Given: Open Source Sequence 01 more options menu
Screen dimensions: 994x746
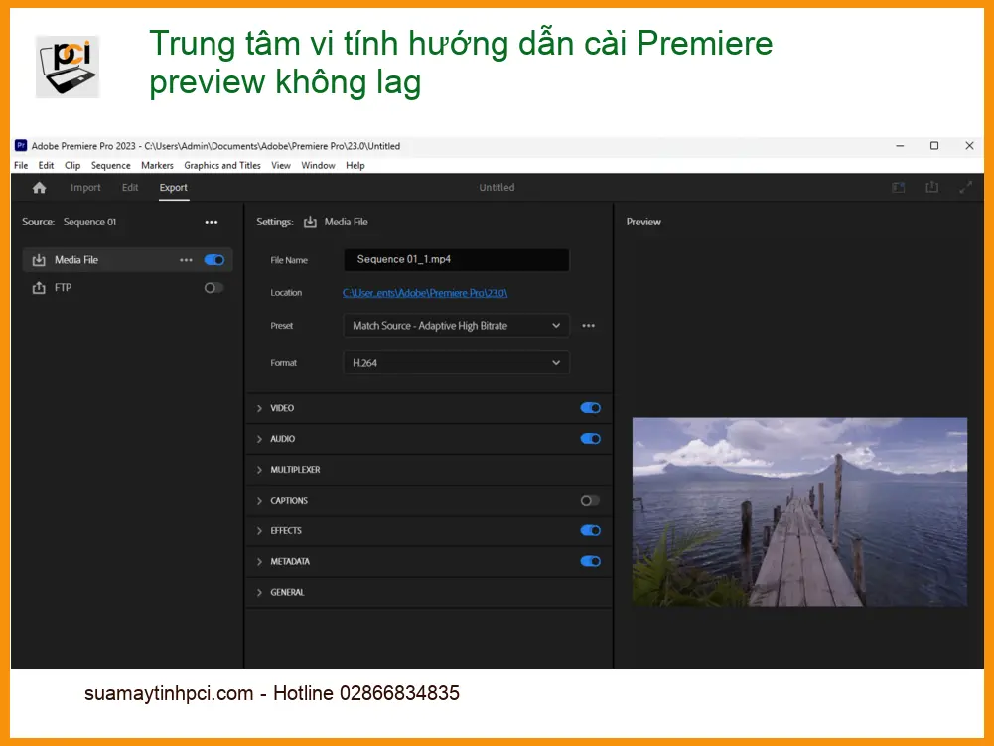Looking at the screenshot, I should coord(212,223).
